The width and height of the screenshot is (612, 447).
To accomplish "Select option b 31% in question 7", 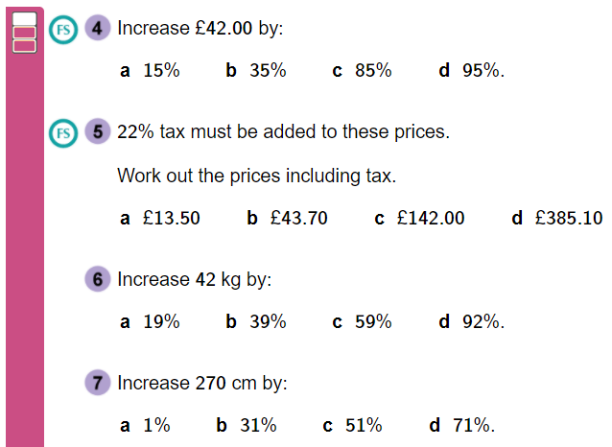I will pos(247,426).
